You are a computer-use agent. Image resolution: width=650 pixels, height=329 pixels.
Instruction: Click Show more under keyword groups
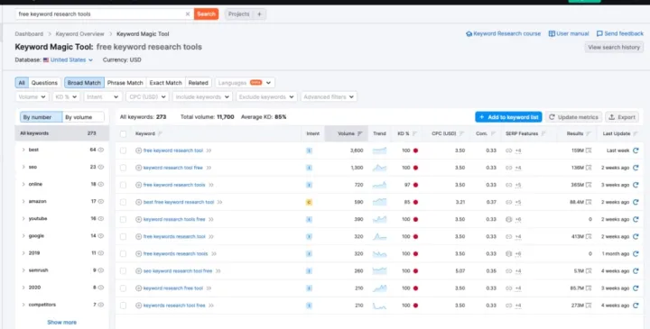point(61,323)
